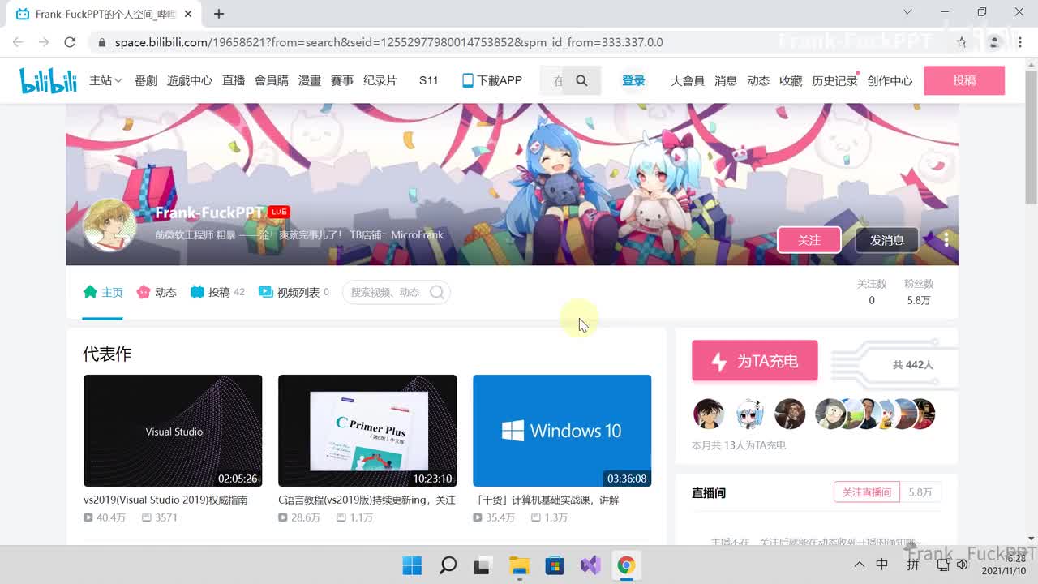The image size is (1038, 584).
Task: Open 会员购 link
Action: (272, 80)
